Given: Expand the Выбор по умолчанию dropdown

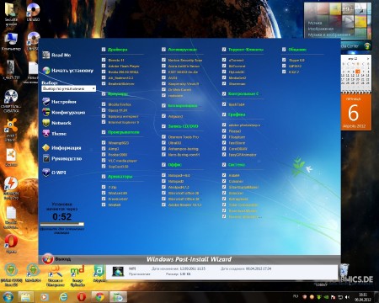Looking at the screenshot, I should pyautogui.click(x=69, y=88).
